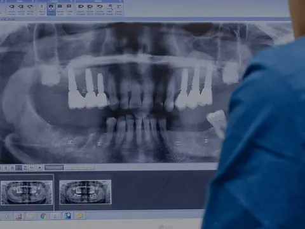This screenshot has width=305, height=229.
Task: Click the stacked-bars icon in the middle ribbon group
Action: tap(60, 6)
